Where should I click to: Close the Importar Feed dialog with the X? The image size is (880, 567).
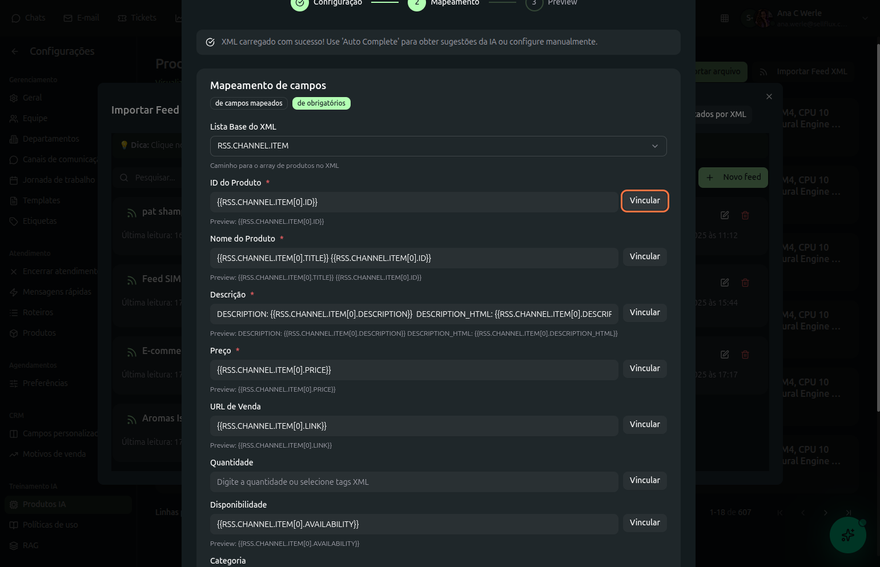point(769,96)
